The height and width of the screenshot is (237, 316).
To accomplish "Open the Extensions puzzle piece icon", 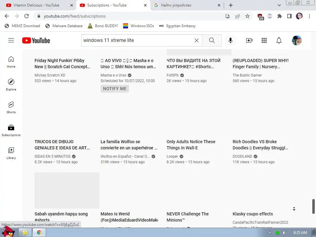I will (279, 16).
